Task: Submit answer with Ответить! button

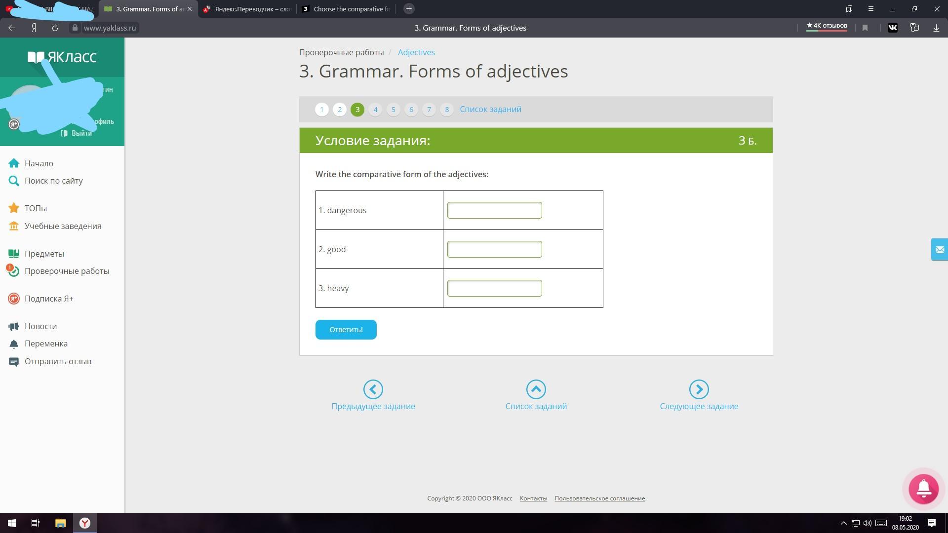Action: pos(346,330)
